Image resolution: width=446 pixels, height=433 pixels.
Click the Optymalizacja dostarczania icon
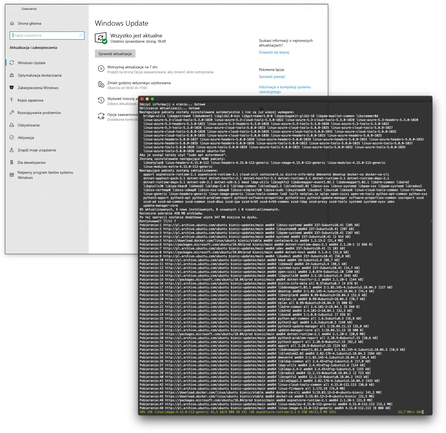pos(12,75)
